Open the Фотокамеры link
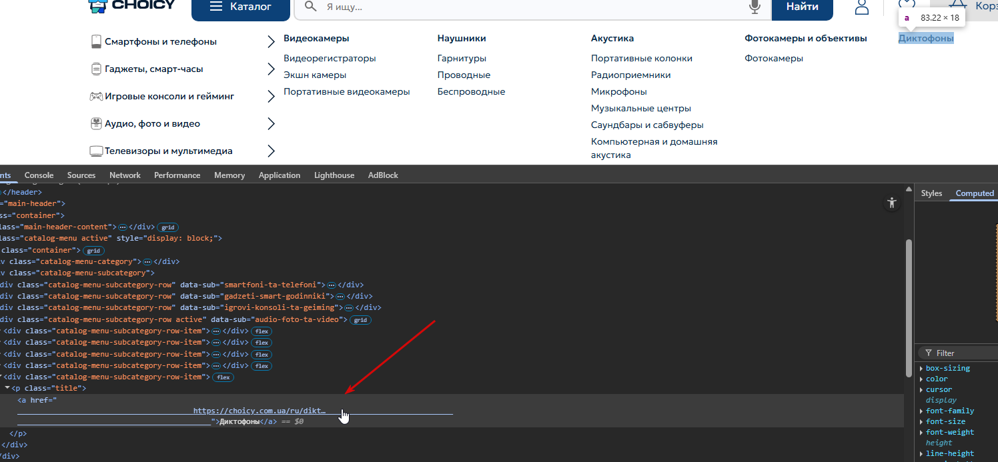The height and width of the screenshot is (462, 998). 774,59
